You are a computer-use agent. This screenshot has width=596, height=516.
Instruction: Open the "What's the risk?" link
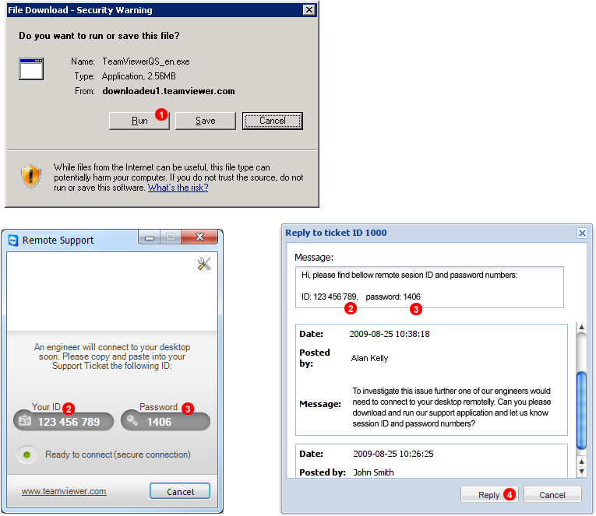tap(178, 188)
